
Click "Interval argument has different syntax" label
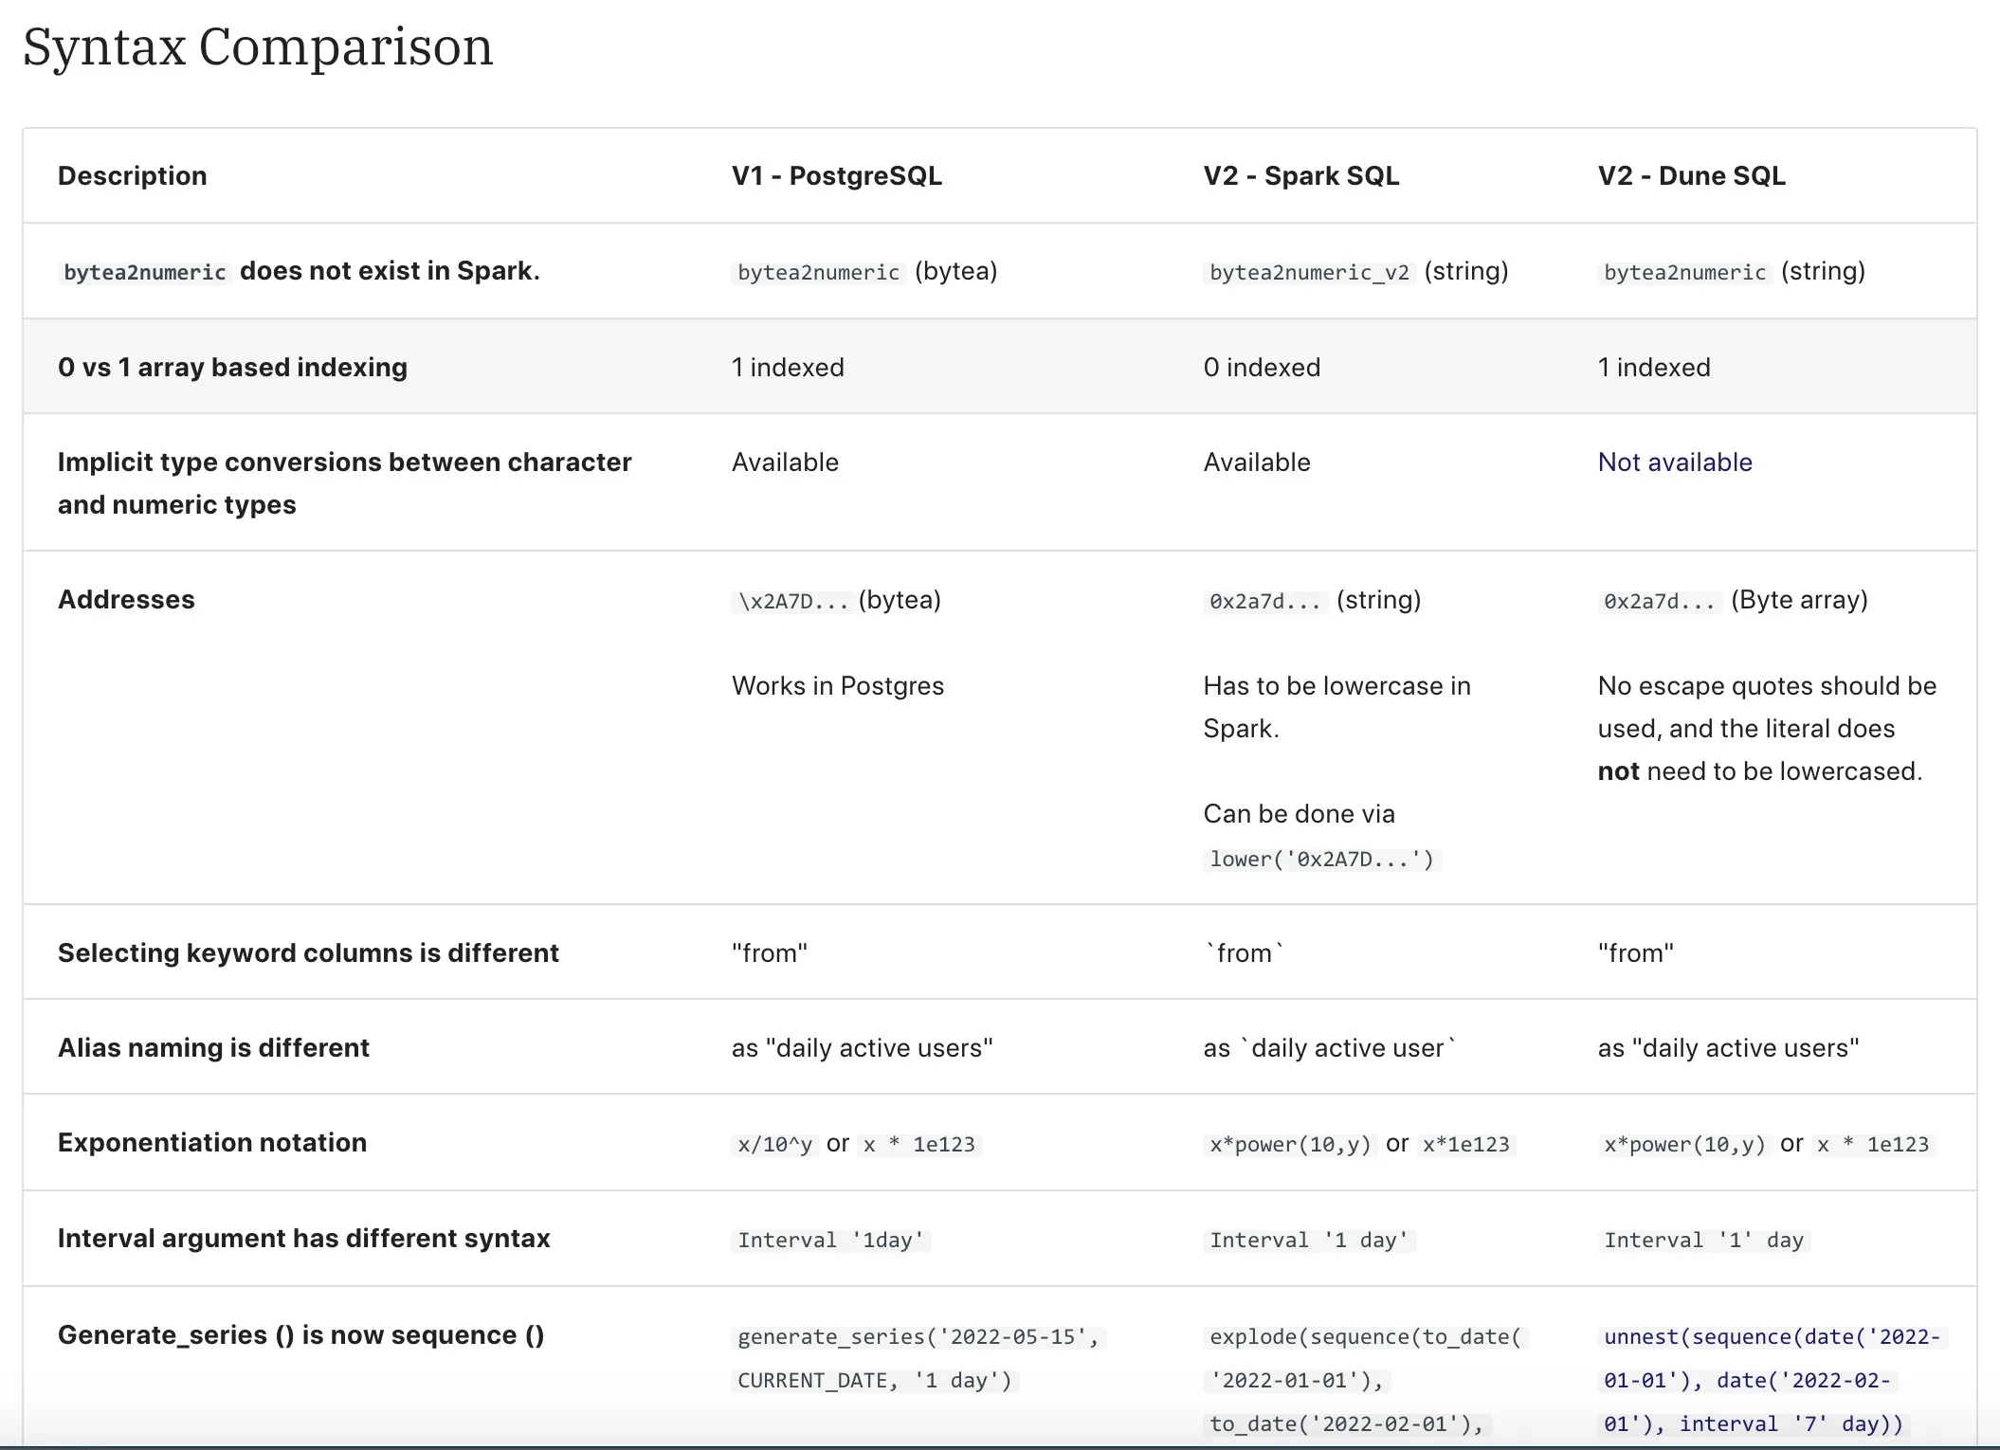(x=304, y=1239)
